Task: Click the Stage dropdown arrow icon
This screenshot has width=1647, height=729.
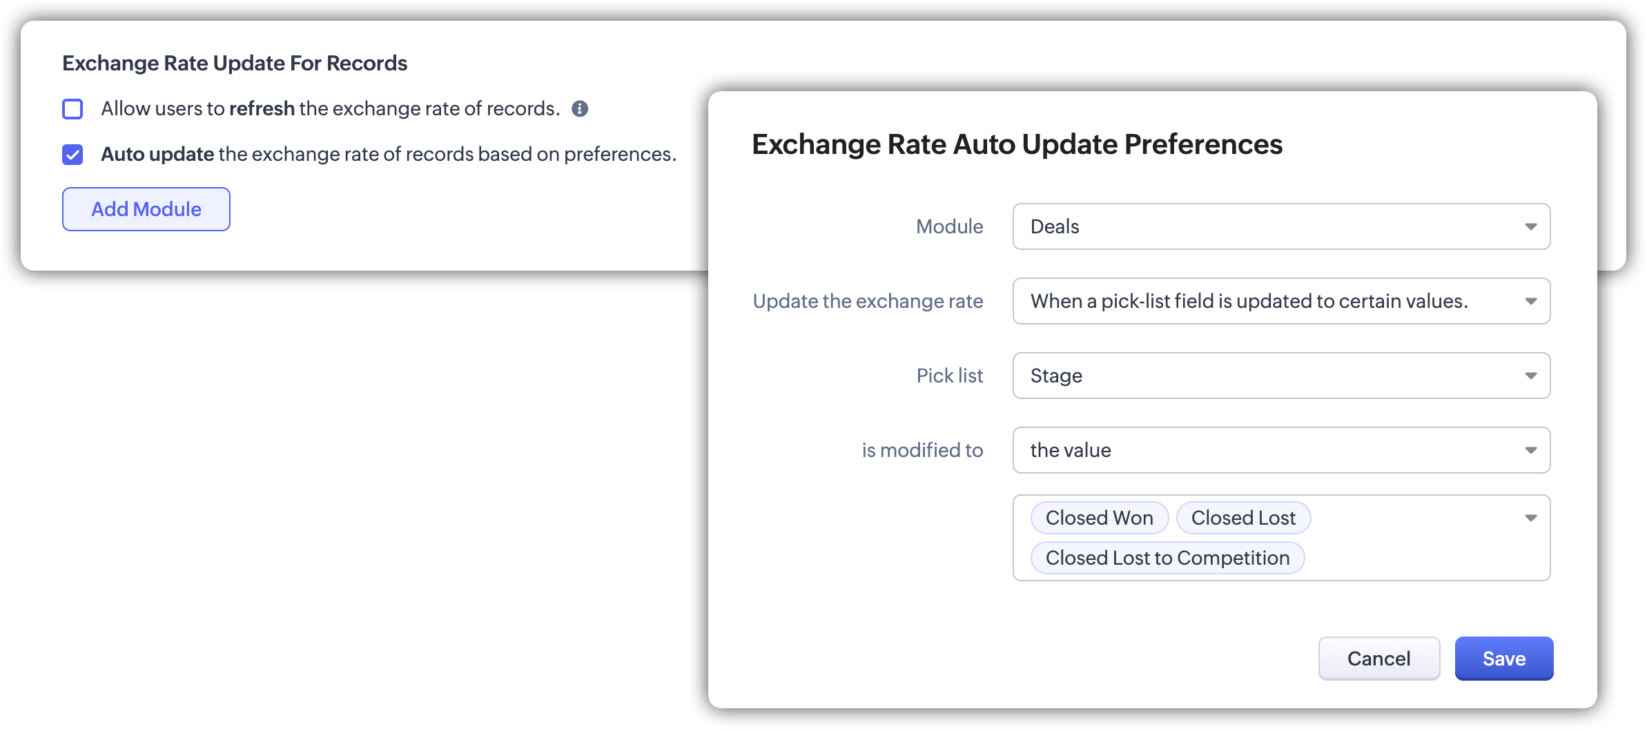Action: point(1530,376)
